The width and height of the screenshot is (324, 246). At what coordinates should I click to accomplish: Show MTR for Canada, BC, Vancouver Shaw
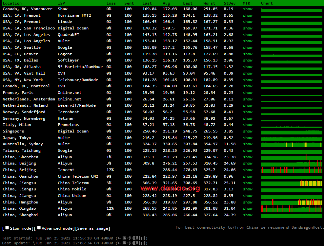(x=248, y=9)
